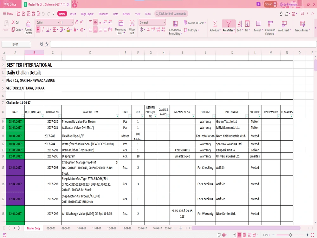This screenshot has width=317, height=238.
Task: Click the Print icon in quick toolbar
Action: tap(33, 14)
